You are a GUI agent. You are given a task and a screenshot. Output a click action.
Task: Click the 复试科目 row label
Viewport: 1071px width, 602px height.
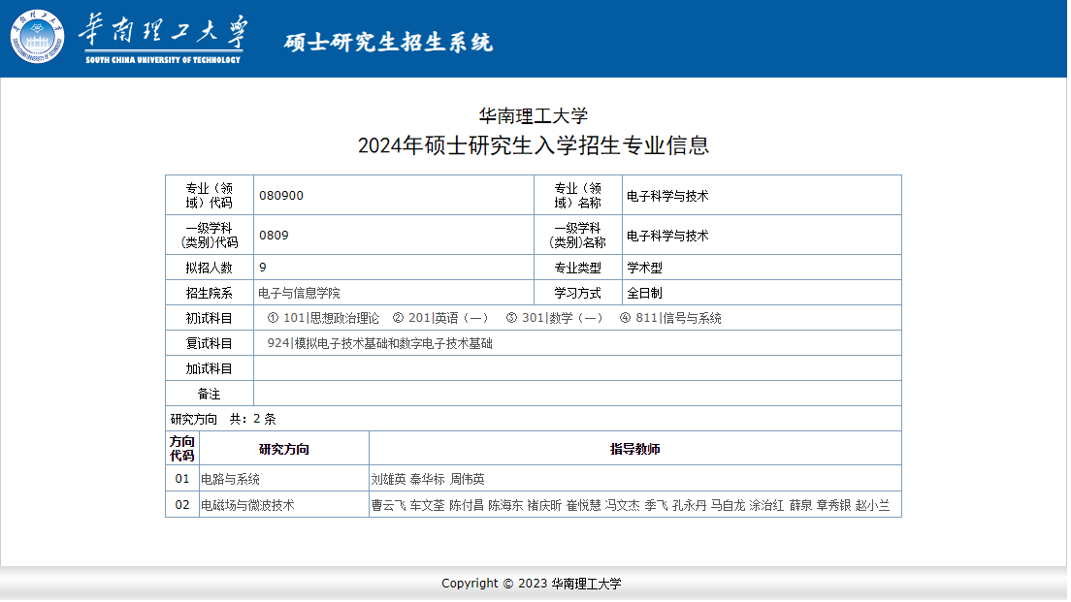pyautogui.click(x=209, y=344)
